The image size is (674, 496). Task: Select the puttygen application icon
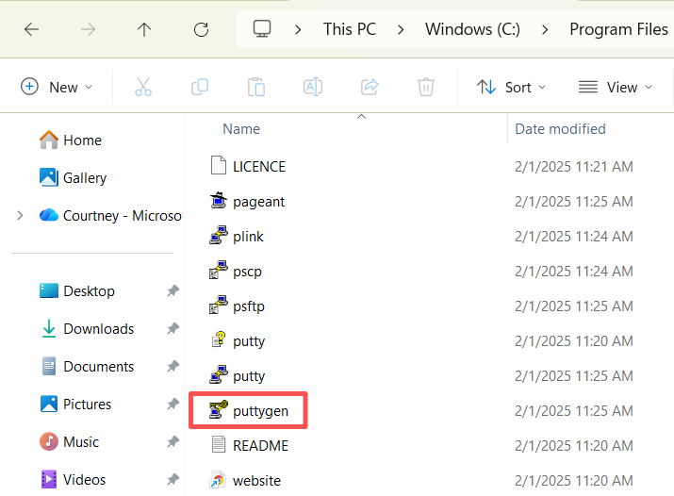[219, 410]
